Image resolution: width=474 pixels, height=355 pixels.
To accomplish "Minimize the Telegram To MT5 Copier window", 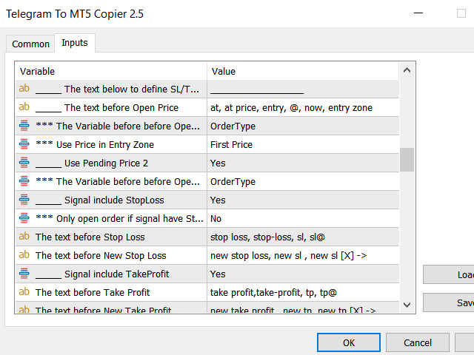I will pos(418,13).
